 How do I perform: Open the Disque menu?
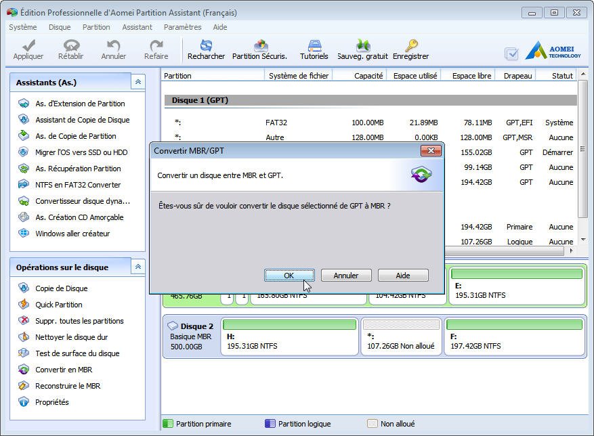[x=60, y=27]
